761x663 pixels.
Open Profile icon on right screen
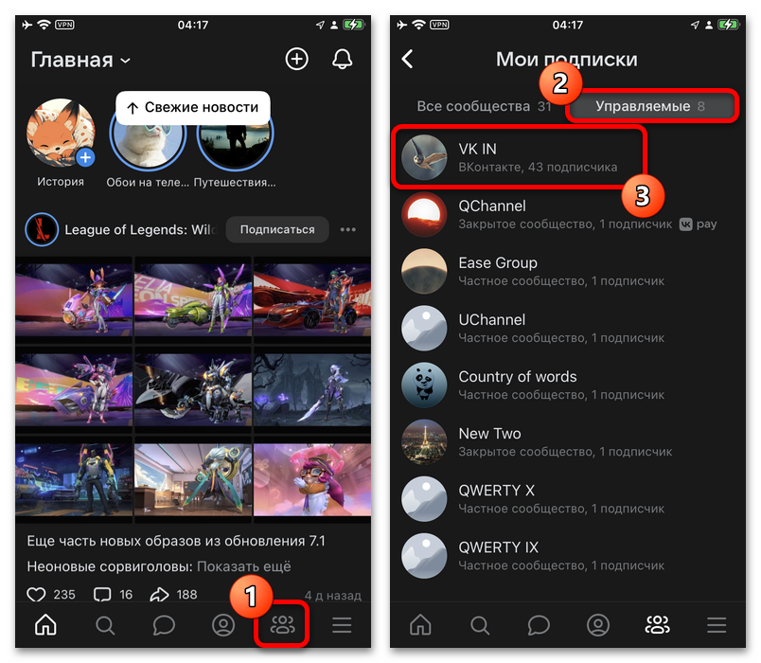pyautogui.click(x=598, y=625)
